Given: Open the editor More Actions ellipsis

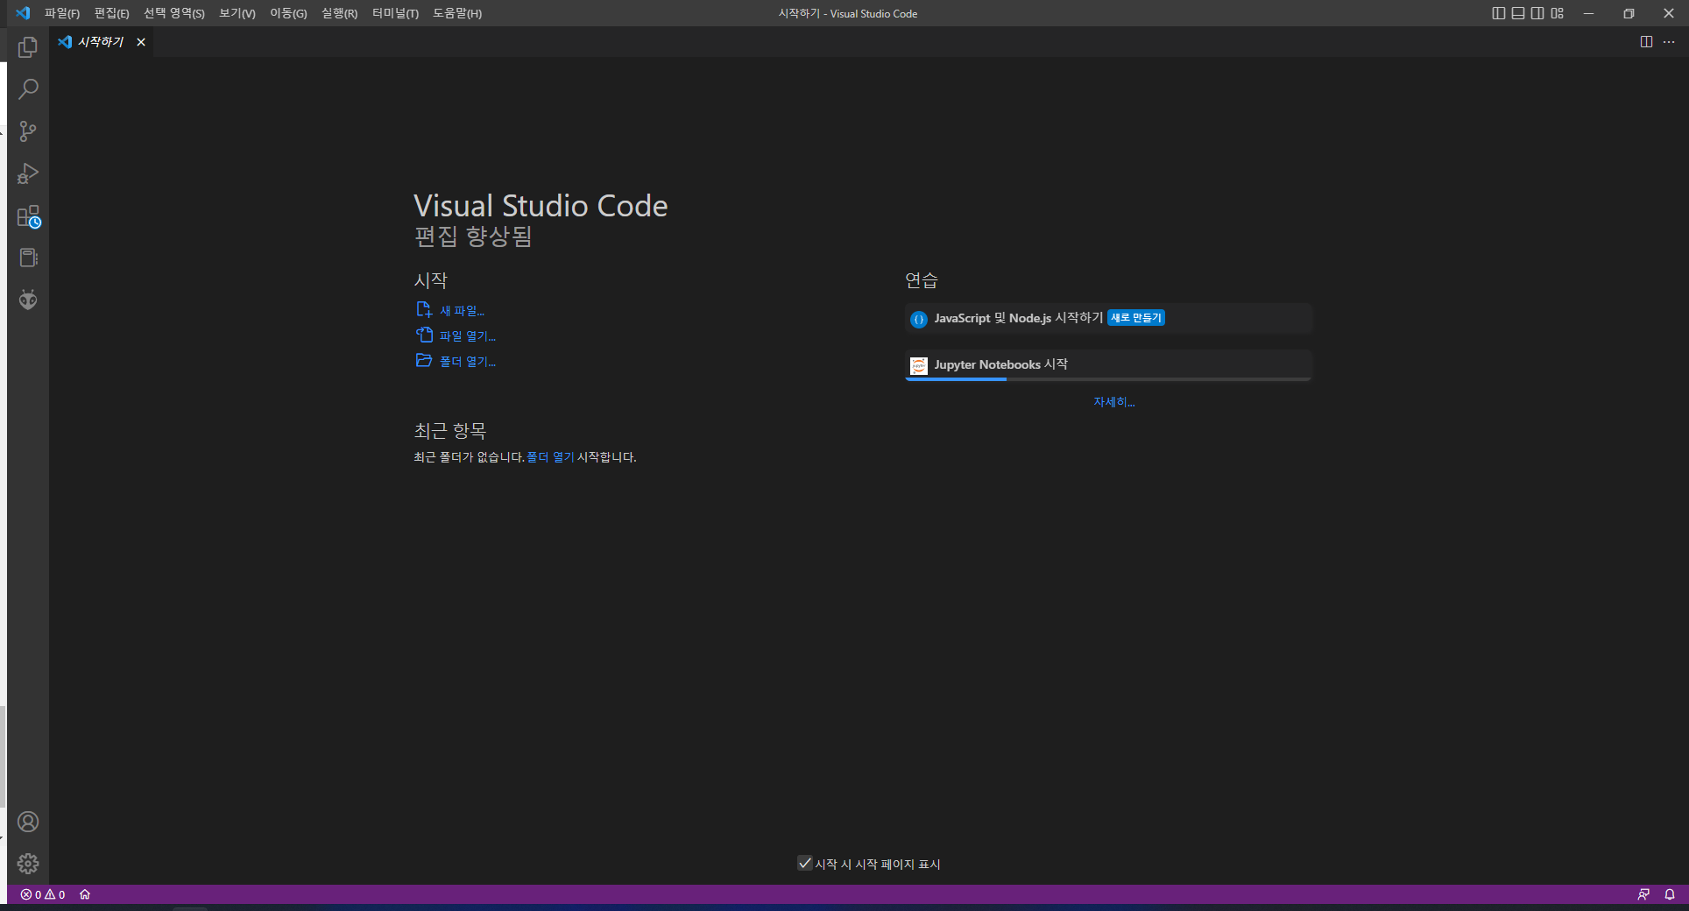Looking at the screenshot, I should pos(1669,42).
